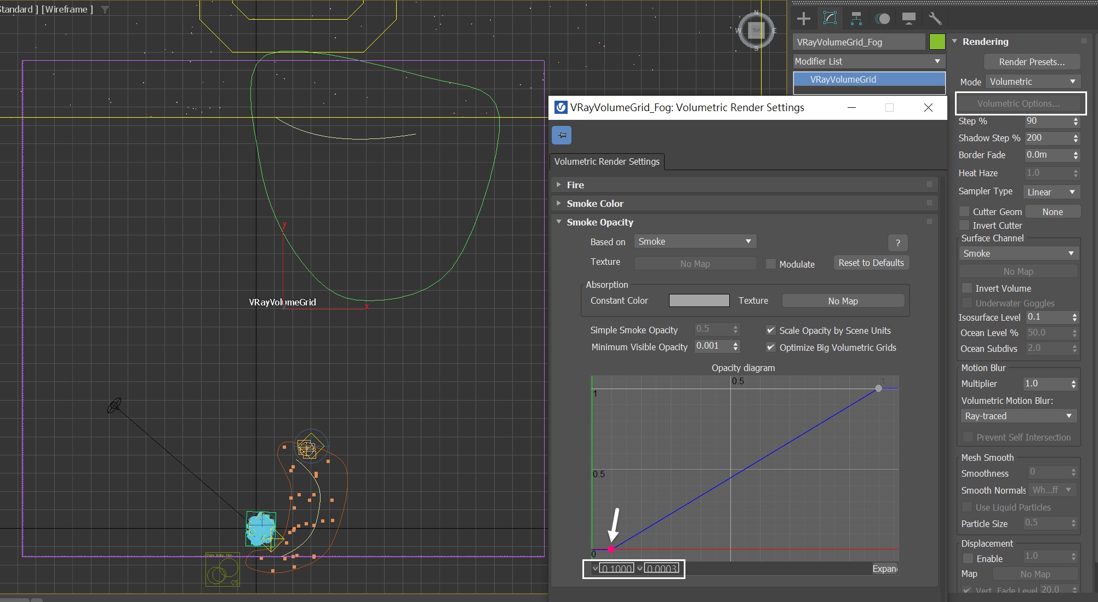The image size is (1098, 602).
Task: Enable the Invert Cutter checkbox
Action: tap(965, 225)
